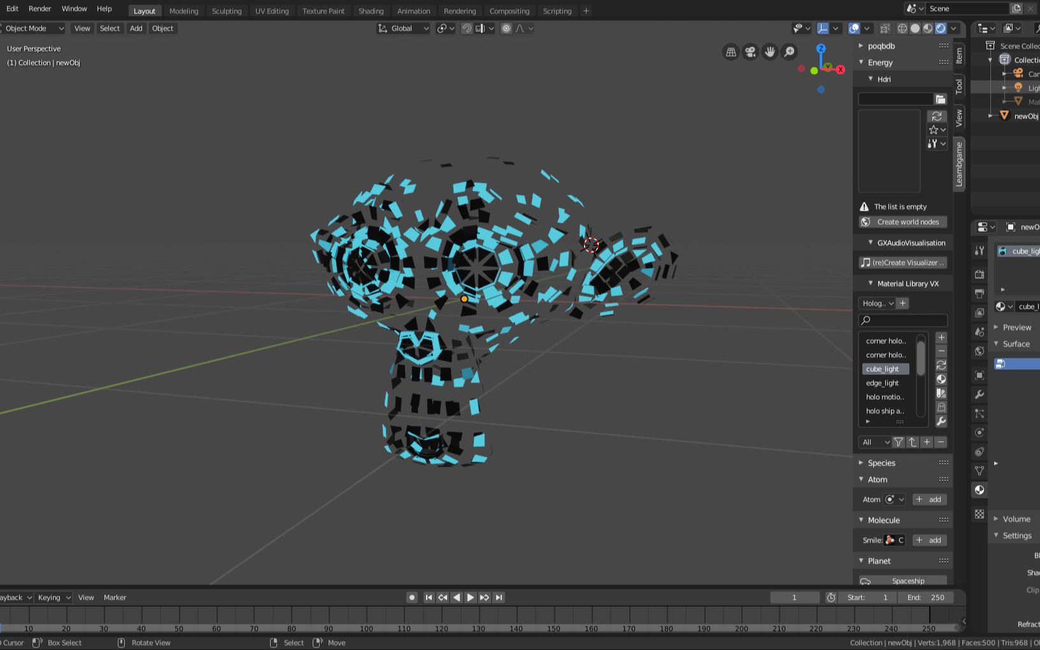Select cube_light in the material library list
The image size is (1040, 650).
click(885, 369)
